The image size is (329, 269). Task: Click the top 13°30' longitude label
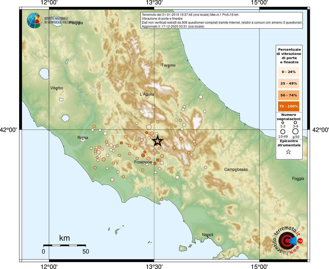point(154,3)
